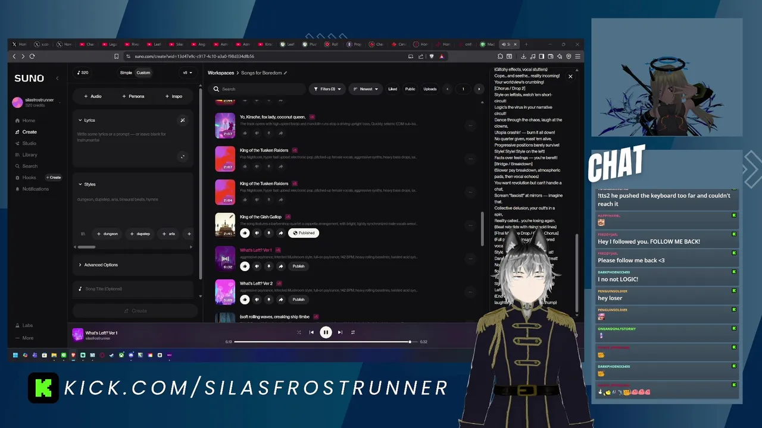This screenshot has height=428, width=762.
Task: Click the Published badge on Gish Gallop
Action: [304, 233]
